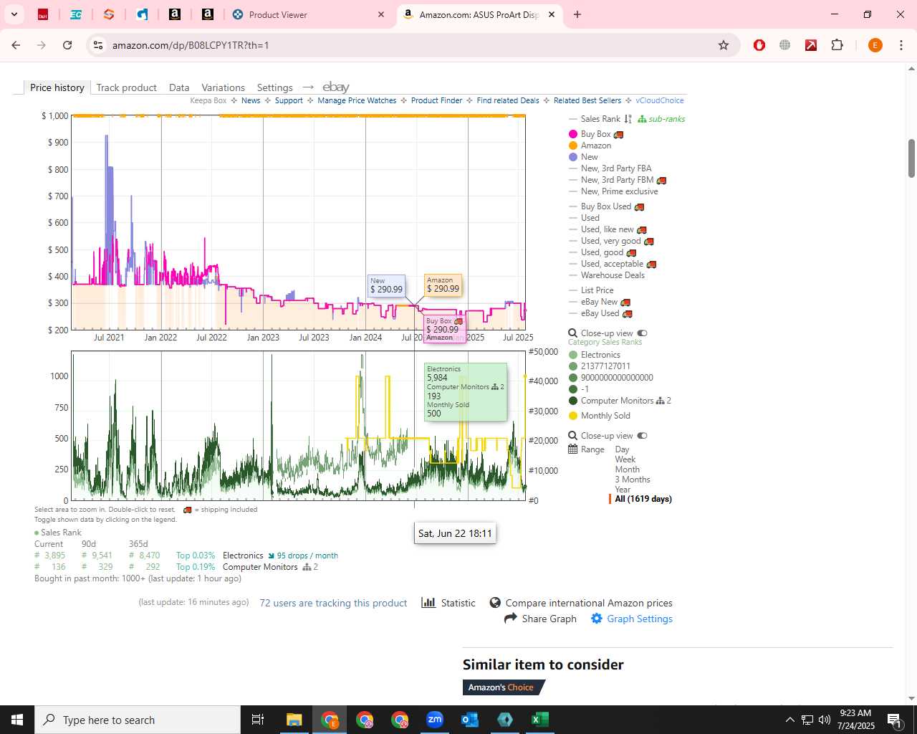Switch to the Data tab
917x734 pixels.
179,87
